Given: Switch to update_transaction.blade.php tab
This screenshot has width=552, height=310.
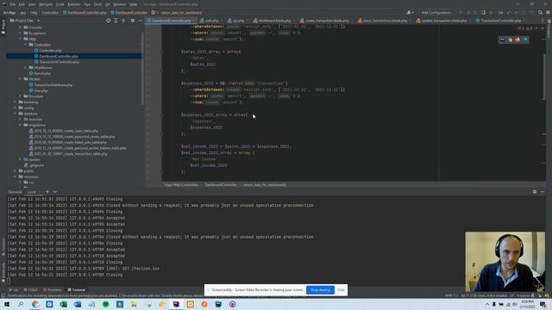Looking at the screenshot, I should (442, 21).
